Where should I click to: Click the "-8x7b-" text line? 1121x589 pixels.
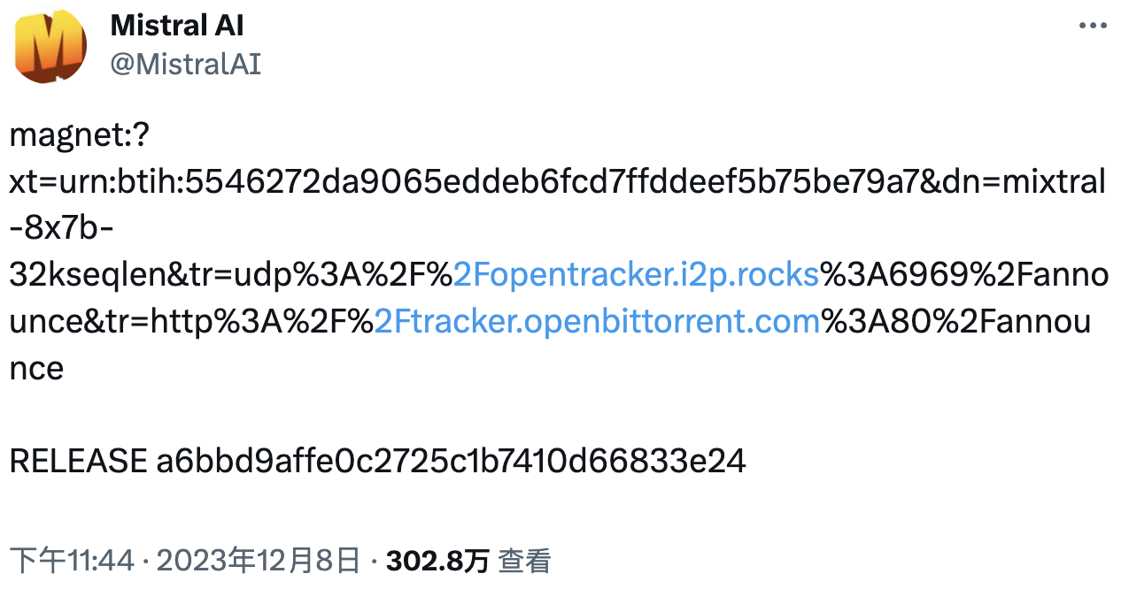tap(61, 228)
